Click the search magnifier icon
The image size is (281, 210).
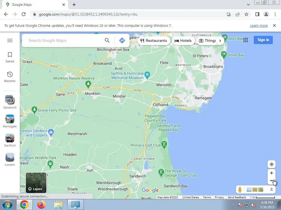tap(107, 40)
